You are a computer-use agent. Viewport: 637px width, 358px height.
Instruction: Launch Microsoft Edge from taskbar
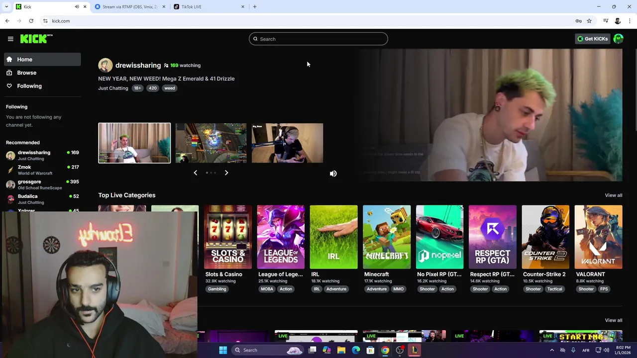[356, 350]
